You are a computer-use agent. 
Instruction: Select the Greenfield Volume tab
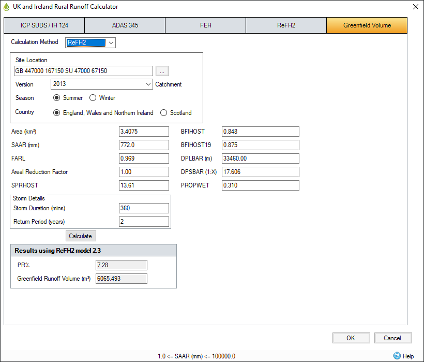tap(367, 25)
